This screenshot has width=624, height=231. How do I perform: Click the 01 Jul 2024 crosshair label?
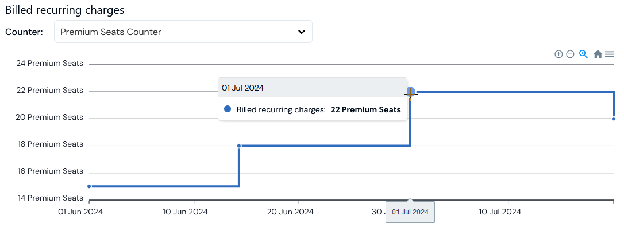click(410, 212)
